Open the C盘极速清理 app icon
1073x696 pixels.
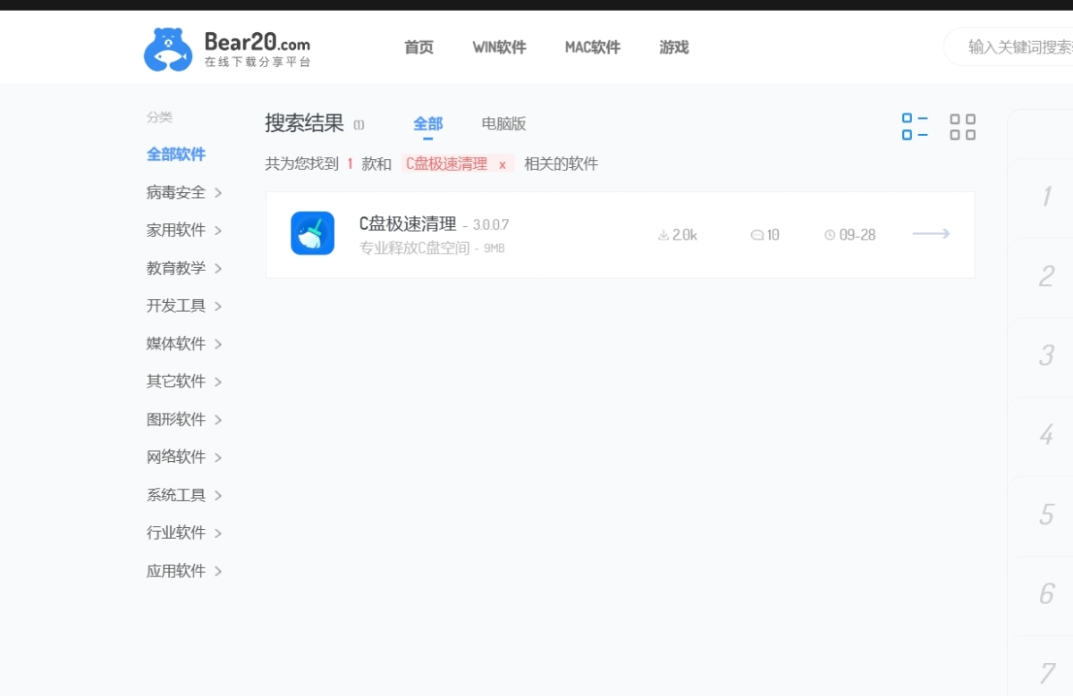pos(313,233)
